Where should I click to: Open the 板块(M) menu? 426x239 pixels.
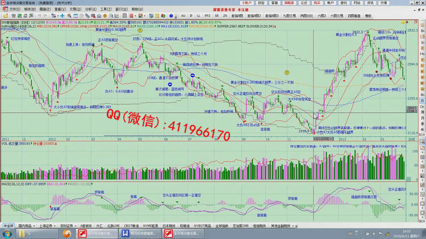pyautogui.click(x=30, y=9)
